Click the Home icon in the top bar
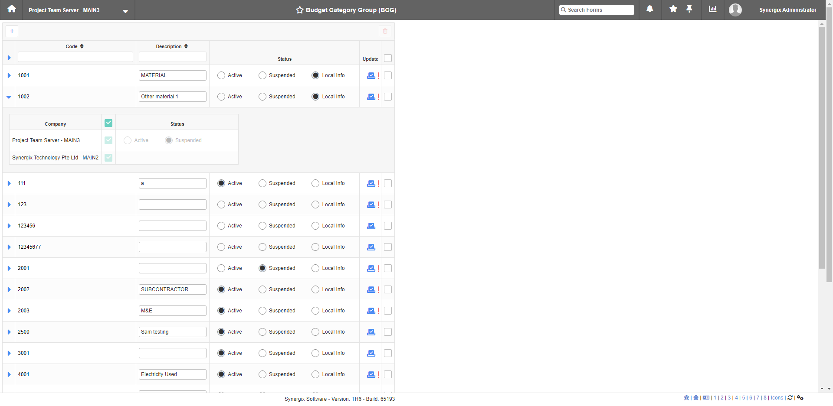The height and width of the screenshot is (406, 833). coord(12,9)
